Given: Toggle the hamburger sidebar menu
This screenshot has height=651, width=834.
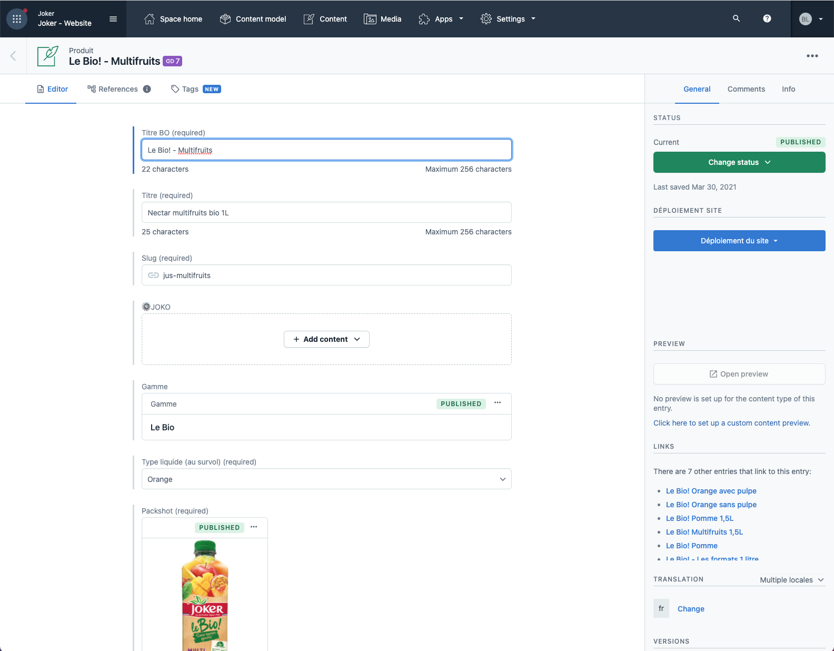Looking at the screenshot, I should coord(113,19).
